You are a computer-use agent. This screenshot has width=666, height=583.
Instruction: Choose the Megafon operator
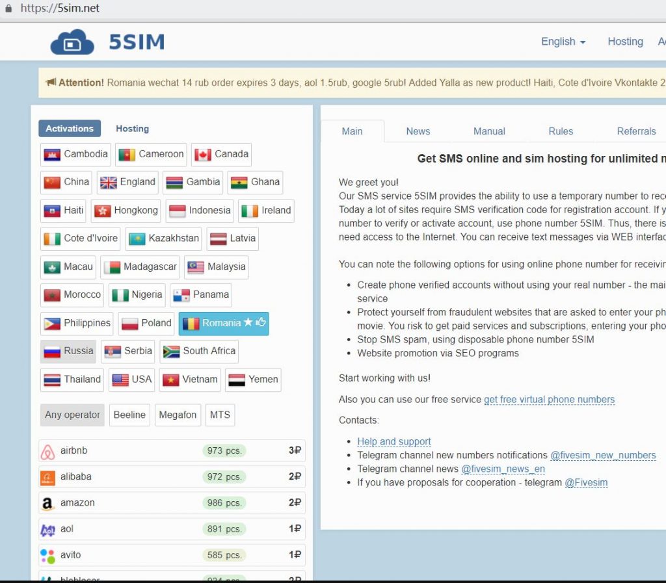pos(178,415)
